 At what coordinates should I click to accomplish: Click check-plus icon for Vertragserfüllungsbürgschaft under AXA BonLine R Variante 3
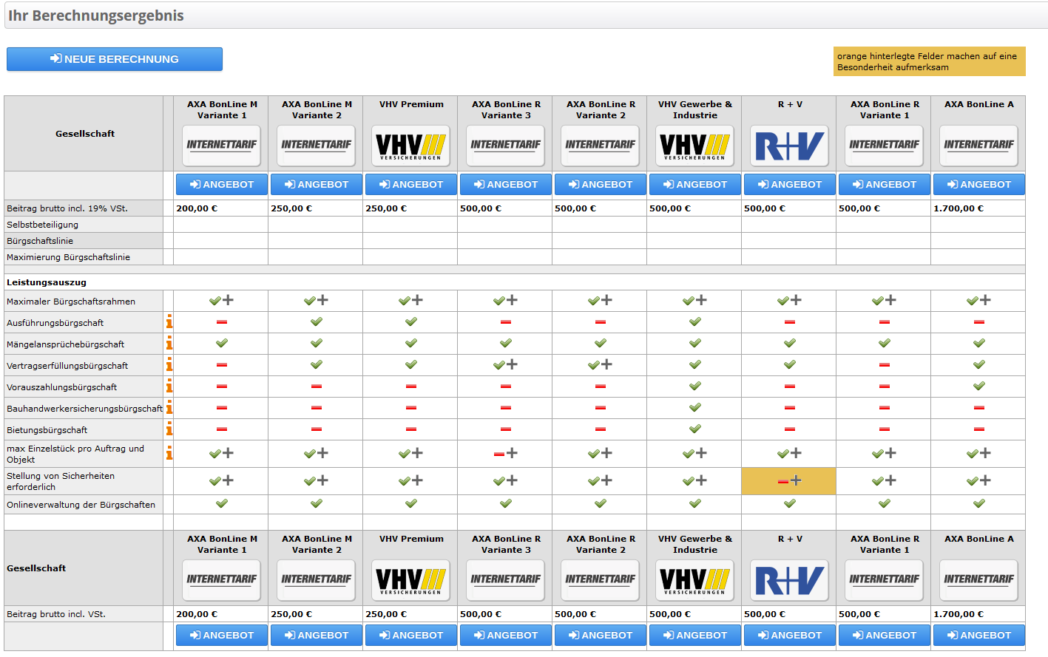point(506,364)
